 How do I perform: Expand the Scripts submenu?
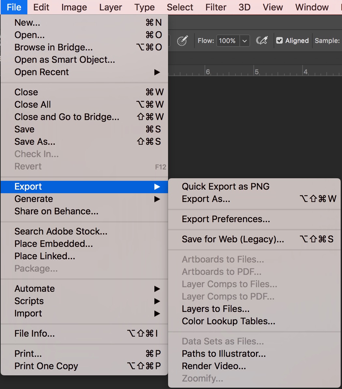tap(84, 302)
